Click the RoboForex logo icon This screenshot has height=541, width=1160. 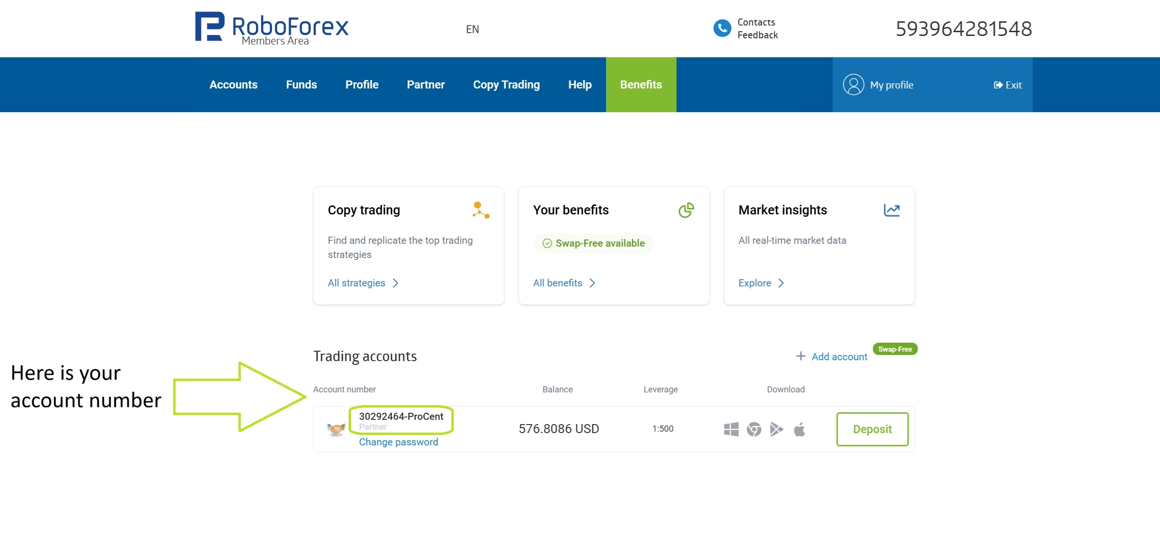[210, 27]
